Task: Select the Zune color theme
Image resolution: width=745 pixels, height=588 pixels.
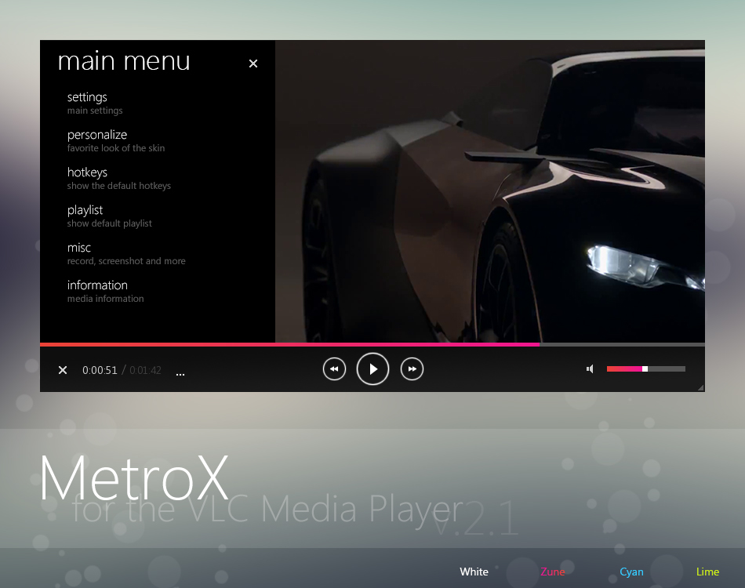Action: (x=553, y=572)
